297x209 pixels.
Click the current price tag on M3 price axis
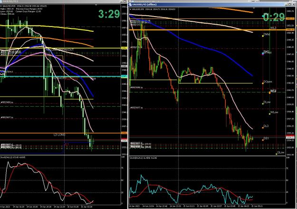tap(290, 137)
